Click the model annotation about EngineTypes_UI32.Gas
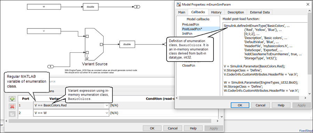The height and width of the screenshot is (133, 313). tap(101, 72)
